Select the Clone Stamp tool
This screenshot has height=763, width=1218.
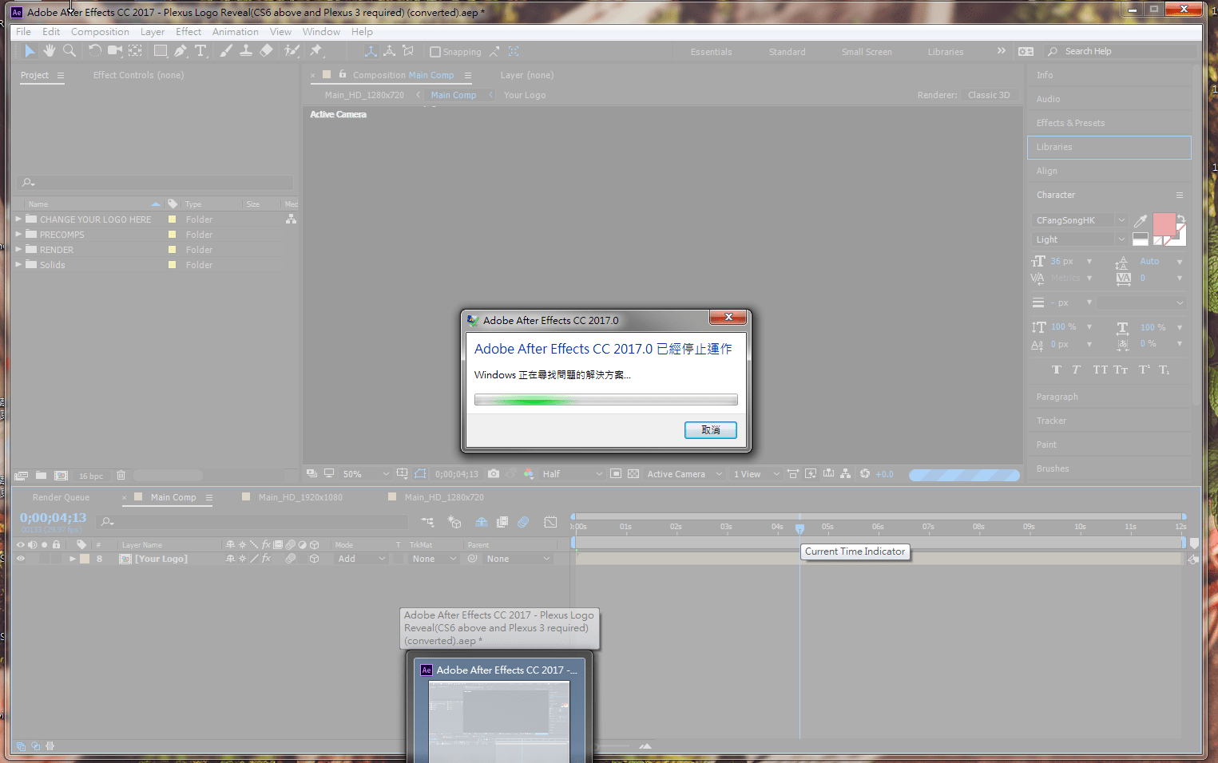246,51
